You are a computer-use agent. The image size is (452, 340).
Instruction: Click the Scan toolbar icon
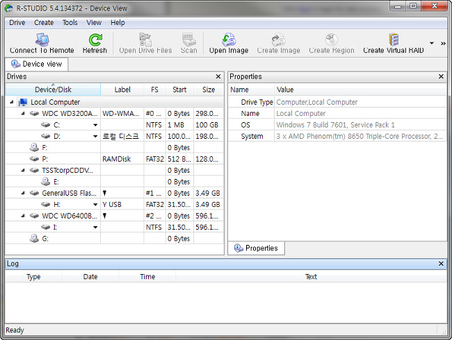pos(189,40)
